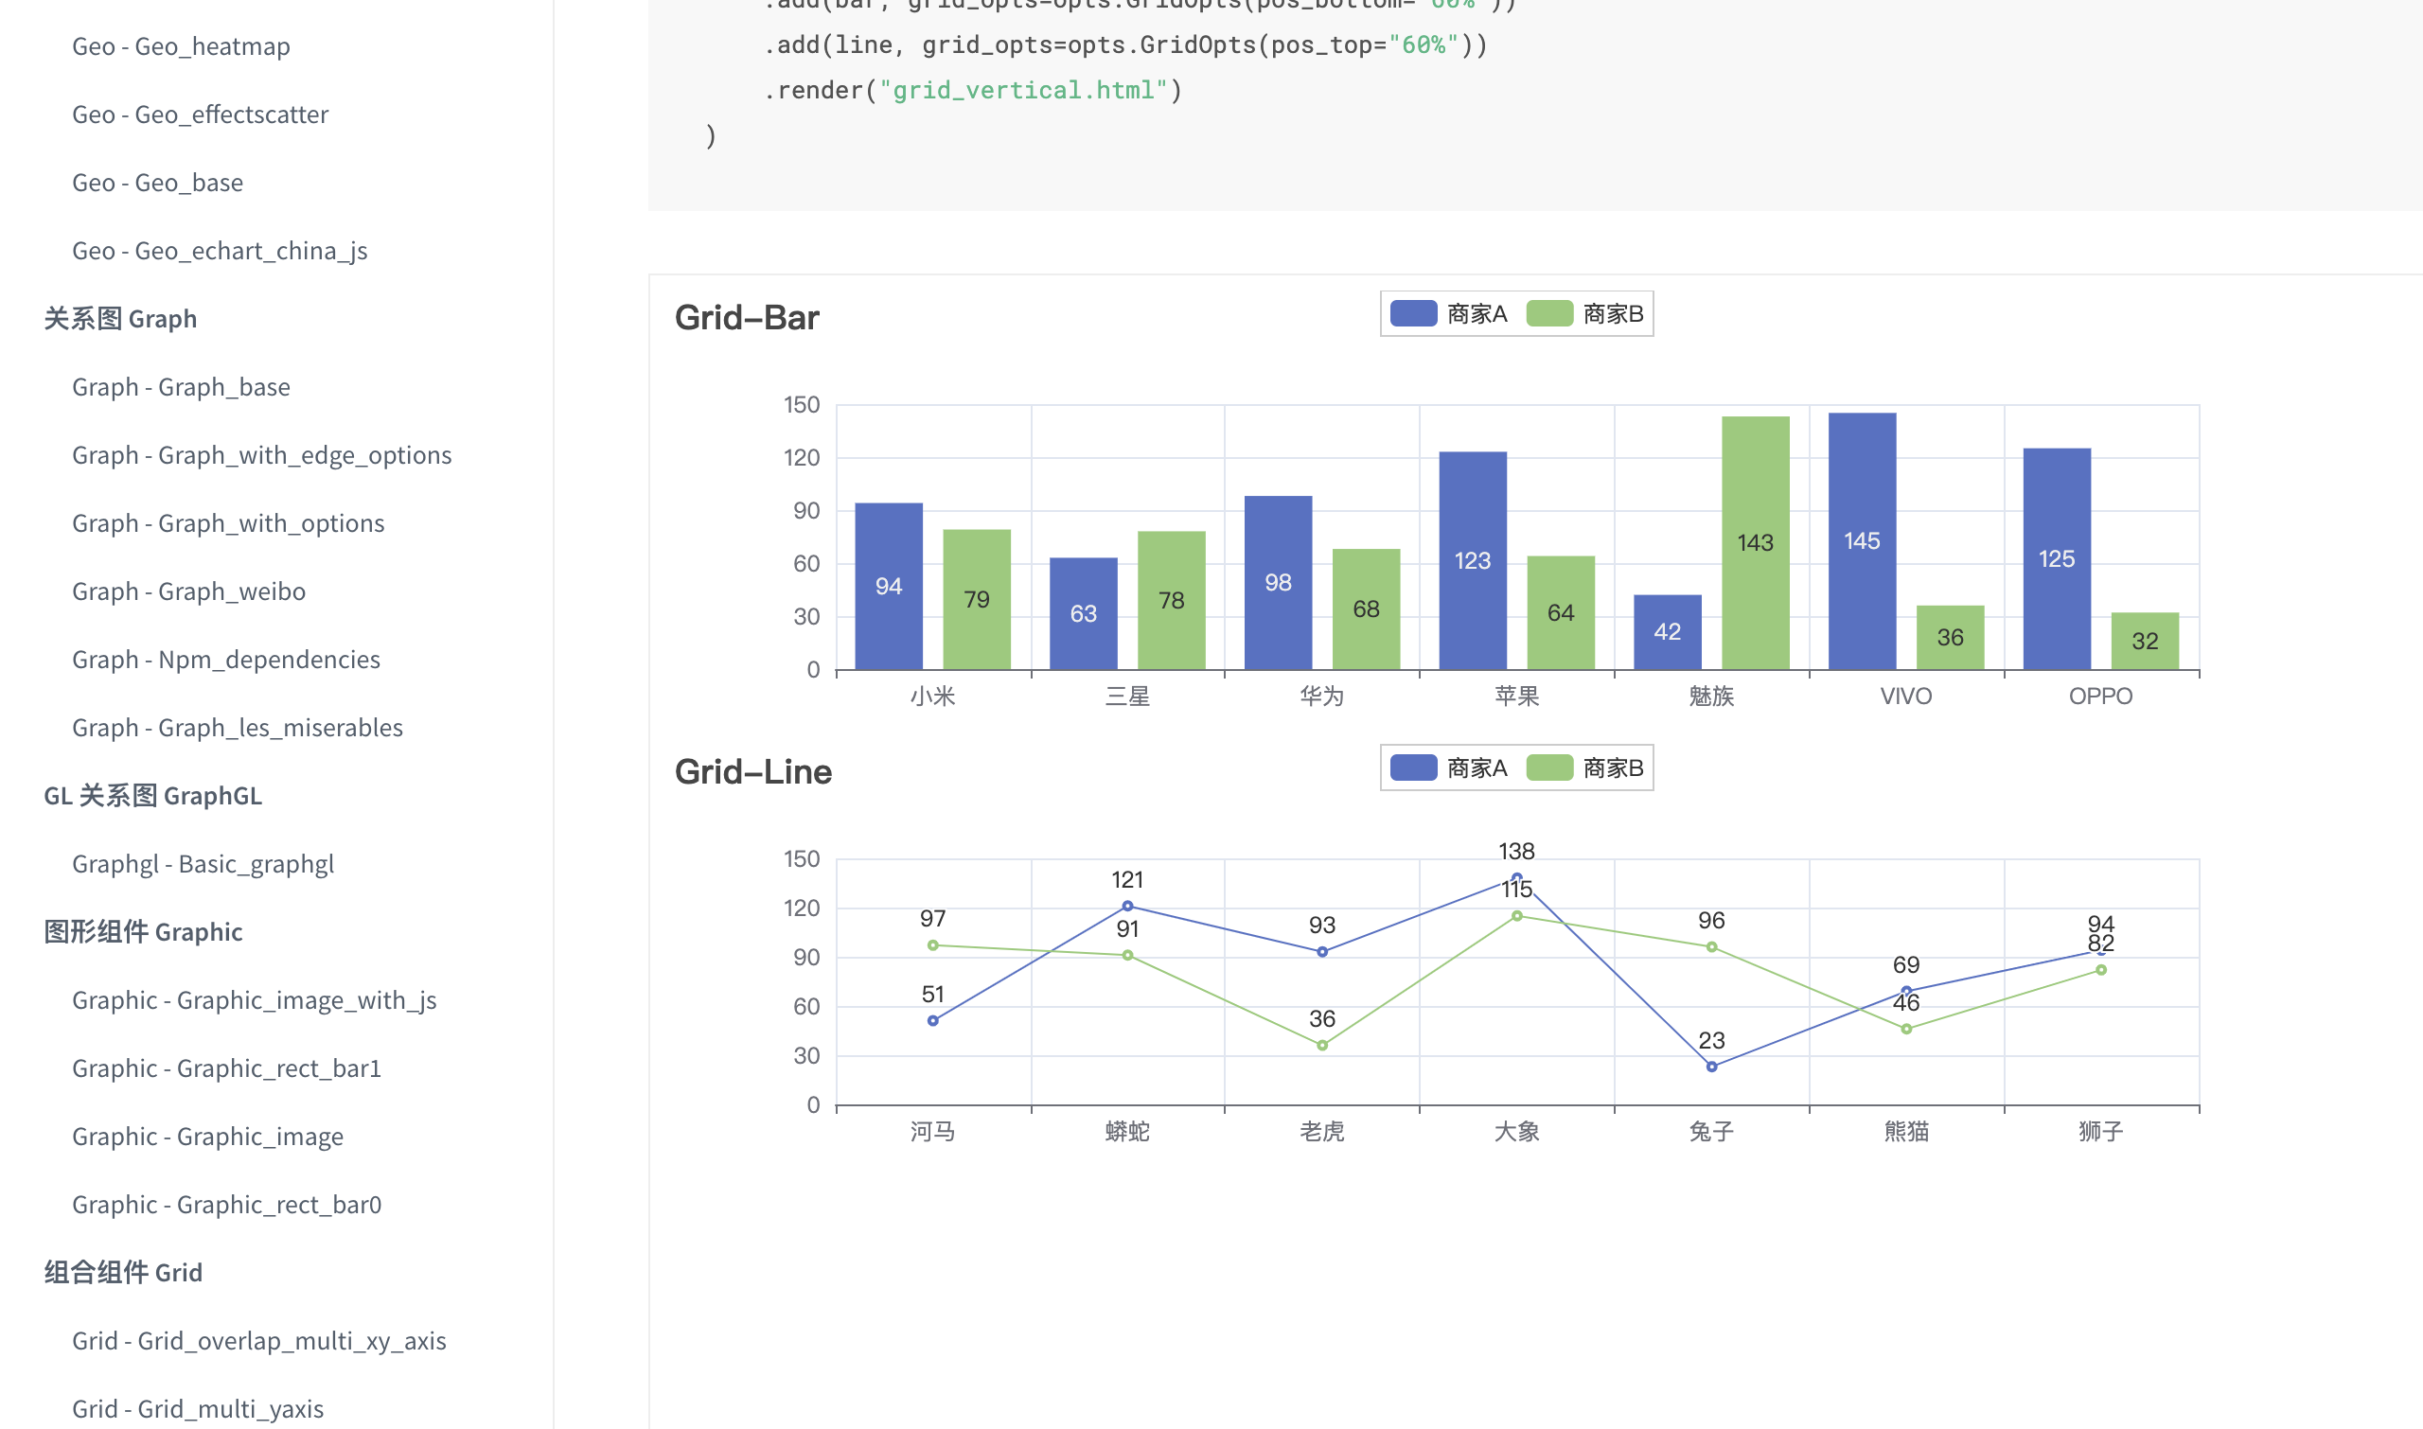Open Geo - Geo_effectscatter page
Viewport: 2423px width, 1429px height.
pos(201,115)
